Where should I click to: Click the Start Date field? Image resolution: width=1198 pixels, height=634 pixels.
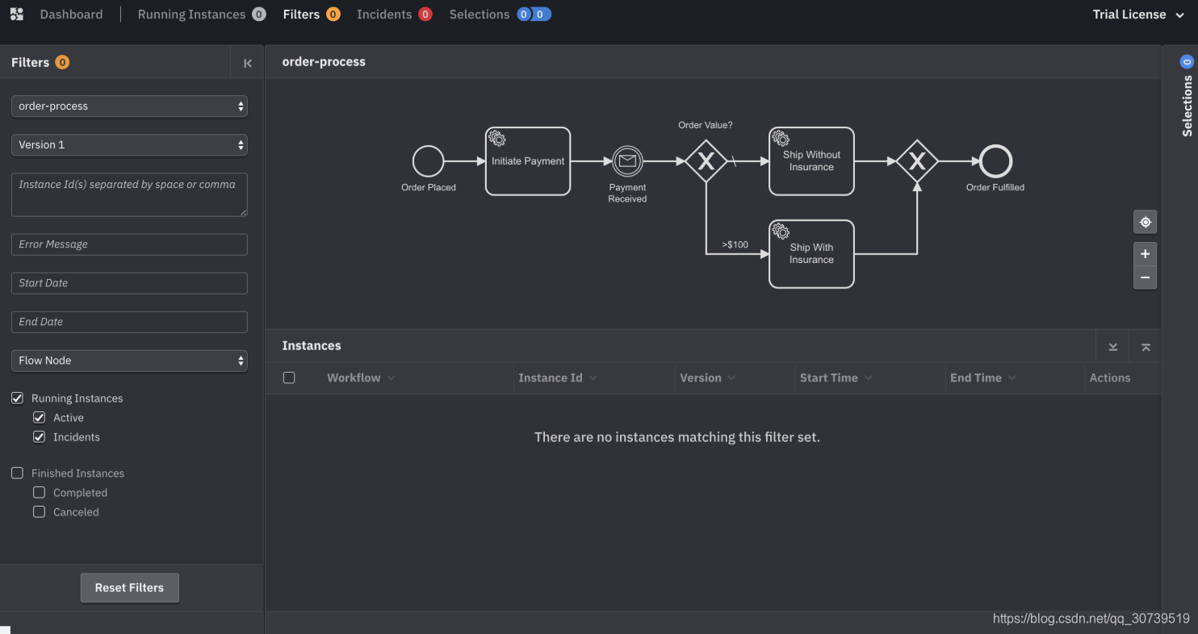coord(129,283)
